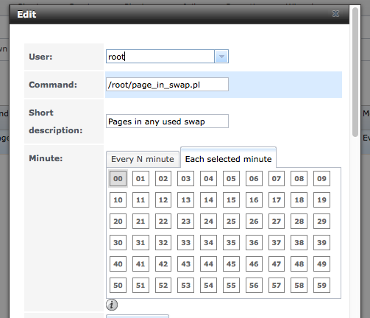The height and width of the screenshot is (318, 370).
Task: Select minute 05 in the grid
Action: 231,179
